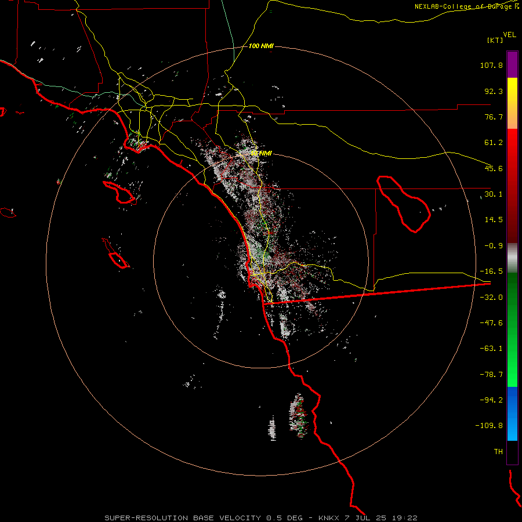
Task: Click the KNKX station identifier in caption
Action: click(x=329, y=518)
